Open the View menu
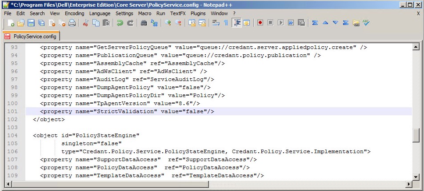This screenshot has width=424, height=191. pyautogui.click(x=55, y=13)
